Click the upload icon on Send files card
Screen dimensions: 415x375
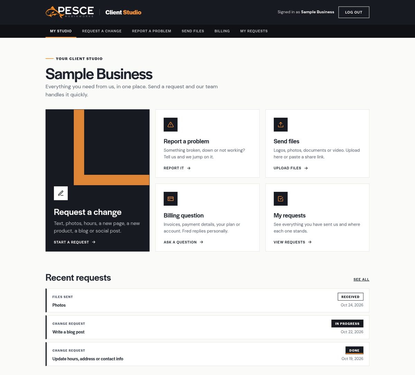[x=280, y=125]
